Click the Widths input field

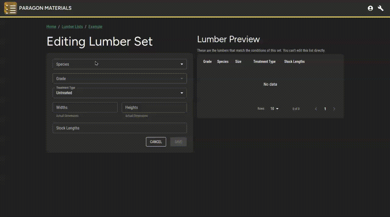[x=85, y=107]
